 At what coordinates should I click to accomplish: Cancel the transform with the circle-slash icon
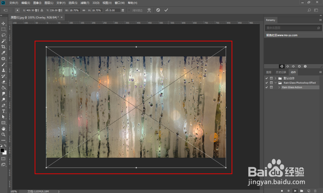[x=158, y=10]
